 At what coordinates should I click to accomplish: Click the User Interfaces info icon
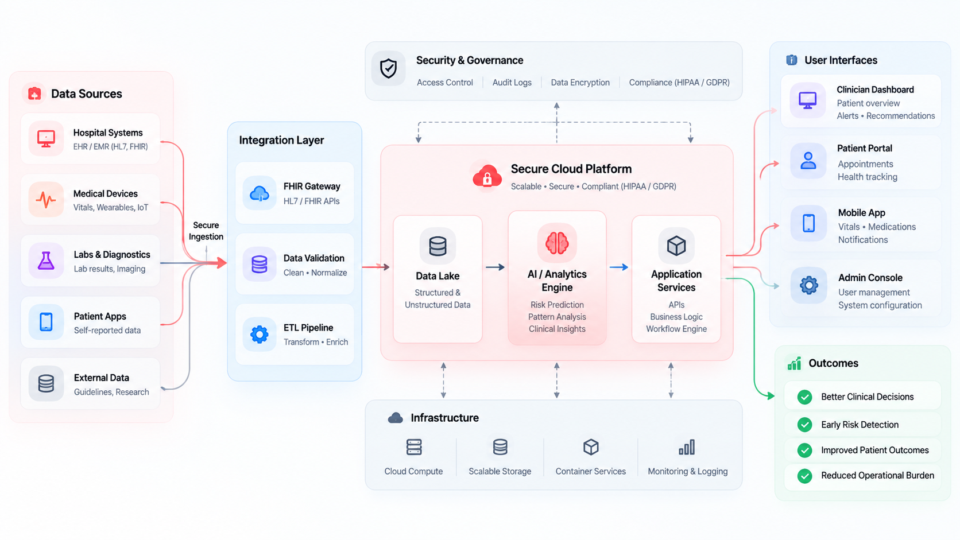pyautogui.click(x=792, y=60)
